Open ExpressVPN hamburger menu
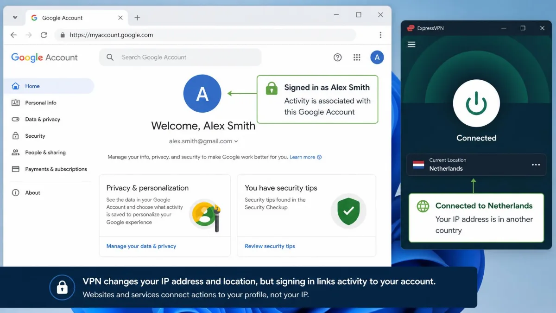 click(x=411, y=45)
